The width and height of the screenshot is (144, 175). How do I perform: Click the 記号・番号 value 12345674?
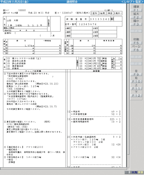[88, 24]
